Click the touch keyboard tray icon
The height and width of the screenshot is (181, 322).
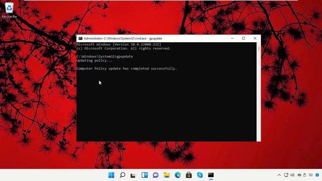311,175
